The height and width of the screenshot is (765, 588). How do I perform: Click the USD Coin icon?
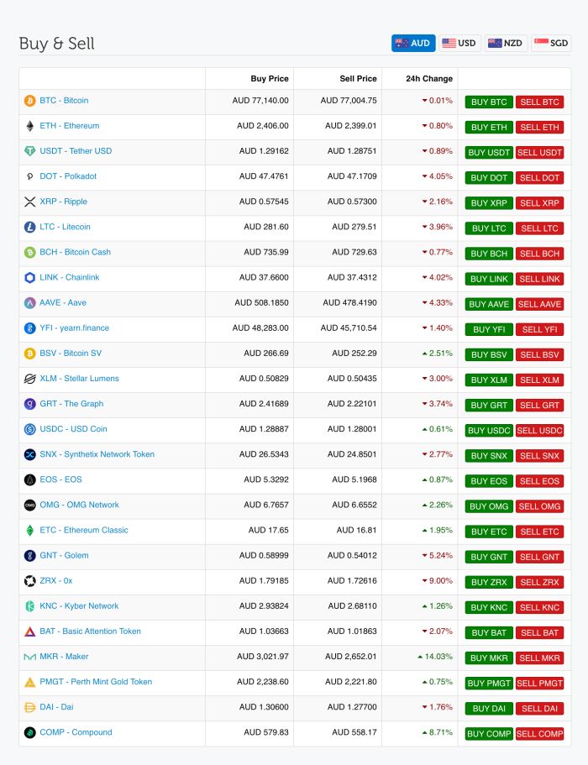click(29, 429)
